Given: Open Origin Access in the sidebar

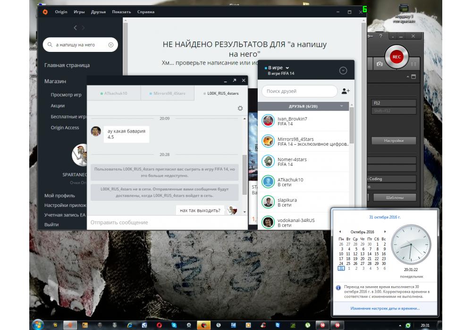Looking at the screenshot, I should 65,128.
